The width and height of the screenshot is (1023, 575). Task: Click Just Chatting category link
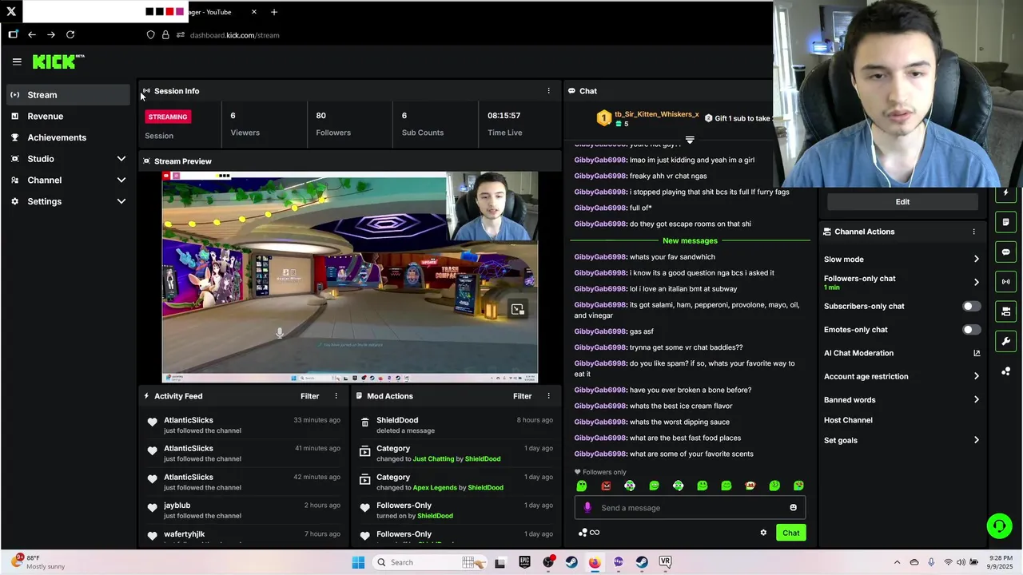pyautogui.click(x=433, y=459)
